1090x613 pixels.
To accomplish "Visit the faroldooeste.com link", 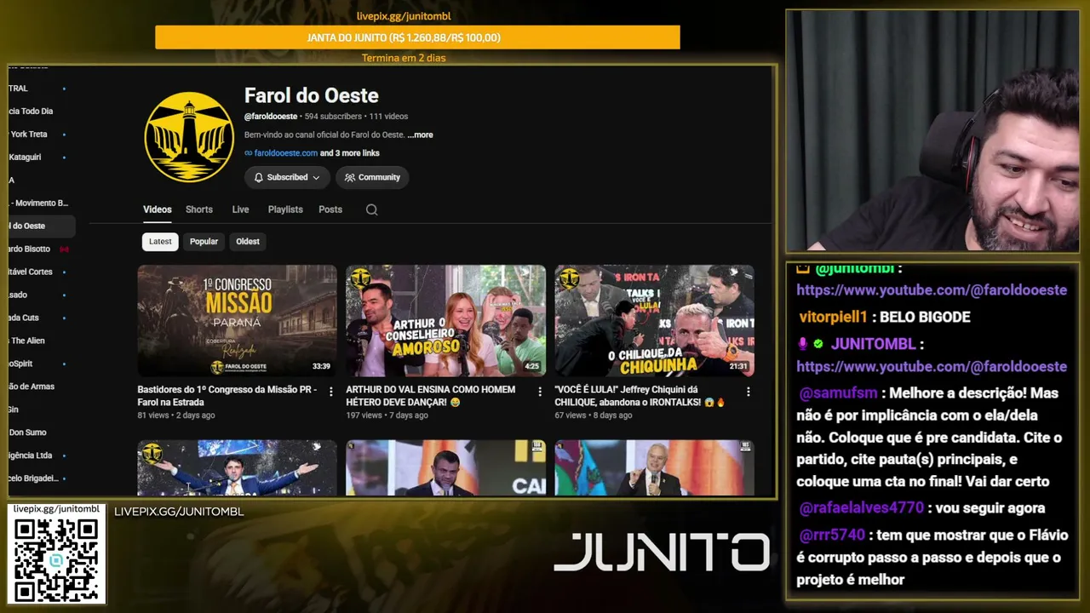I will (286, 153).
